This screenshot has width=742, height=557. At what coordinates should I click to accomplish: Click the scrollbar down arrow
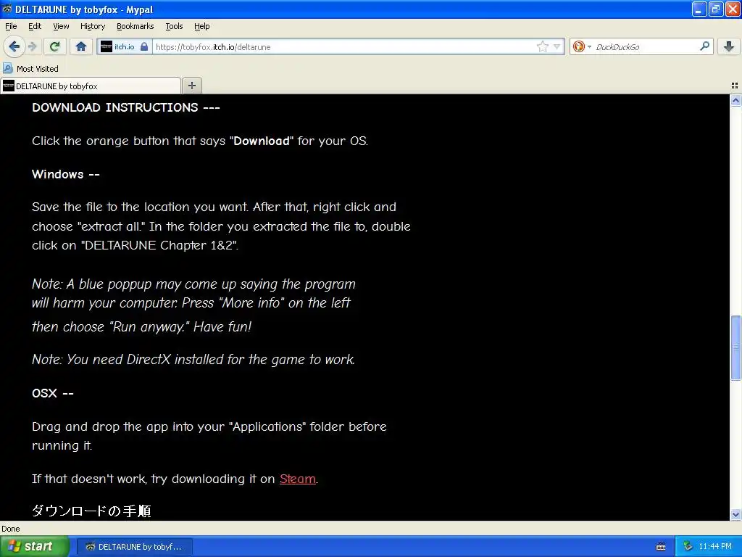coord(735,514)
